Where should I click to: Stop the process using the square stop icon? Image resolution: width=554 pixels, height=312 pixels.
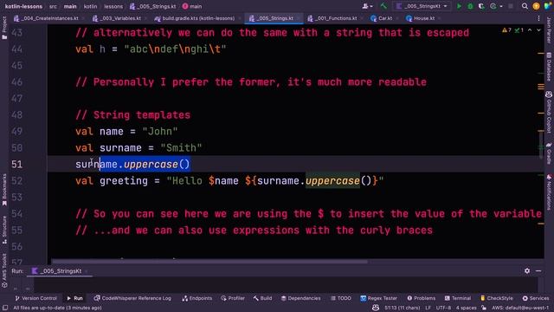click(x=511, y=6)
